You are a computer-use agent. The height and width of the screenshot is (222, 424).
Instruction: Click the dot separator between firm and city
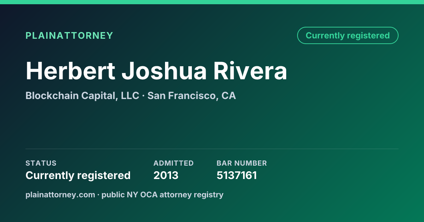[x=143, y=96]
